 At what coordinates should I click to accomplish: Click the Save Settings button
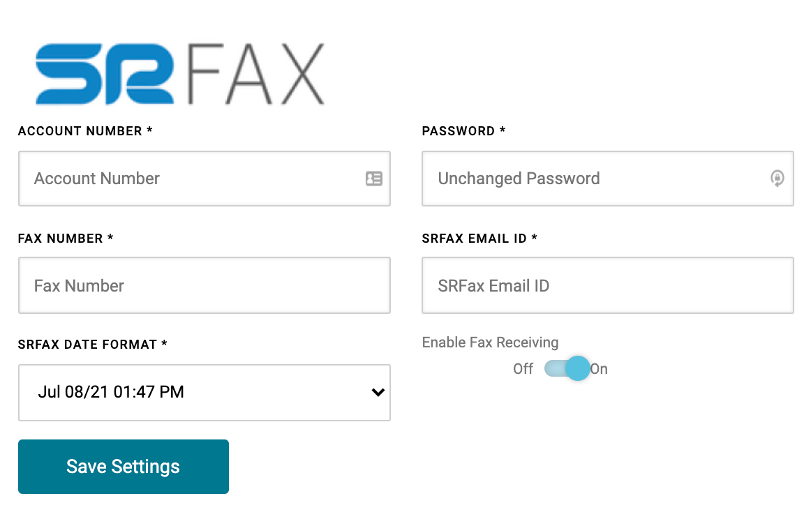(x=123, y=467)
